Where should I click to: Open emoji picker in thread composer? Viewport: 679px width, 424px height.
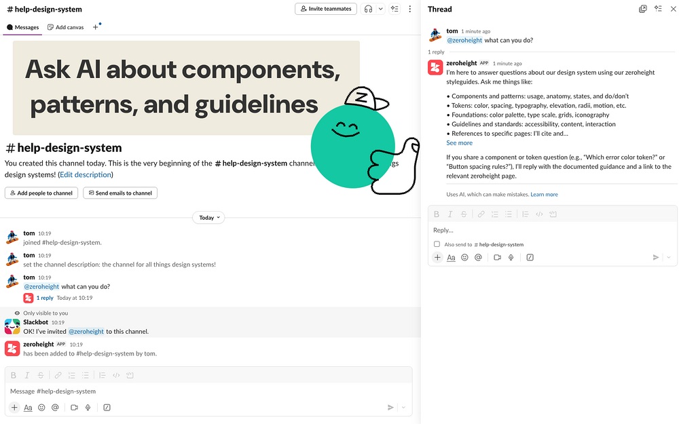464,257
